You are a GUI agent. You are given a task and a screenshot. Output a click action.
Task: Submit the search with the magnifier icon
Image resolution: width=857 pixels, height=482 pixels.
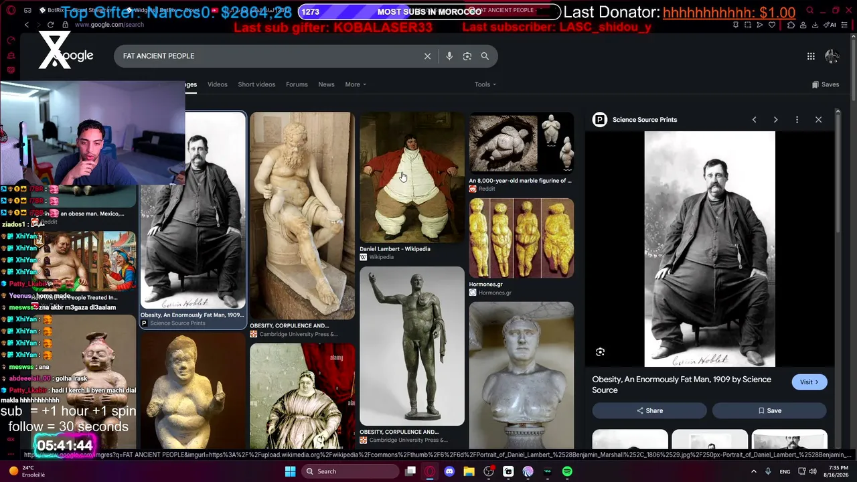[x=485, y=56]
